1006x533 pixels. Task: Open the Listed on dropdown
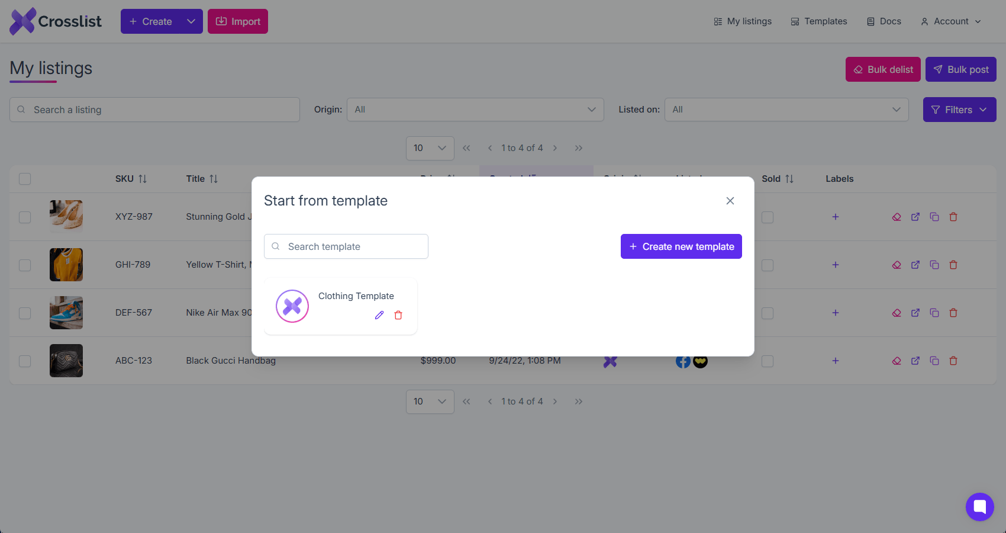(786, 110)
